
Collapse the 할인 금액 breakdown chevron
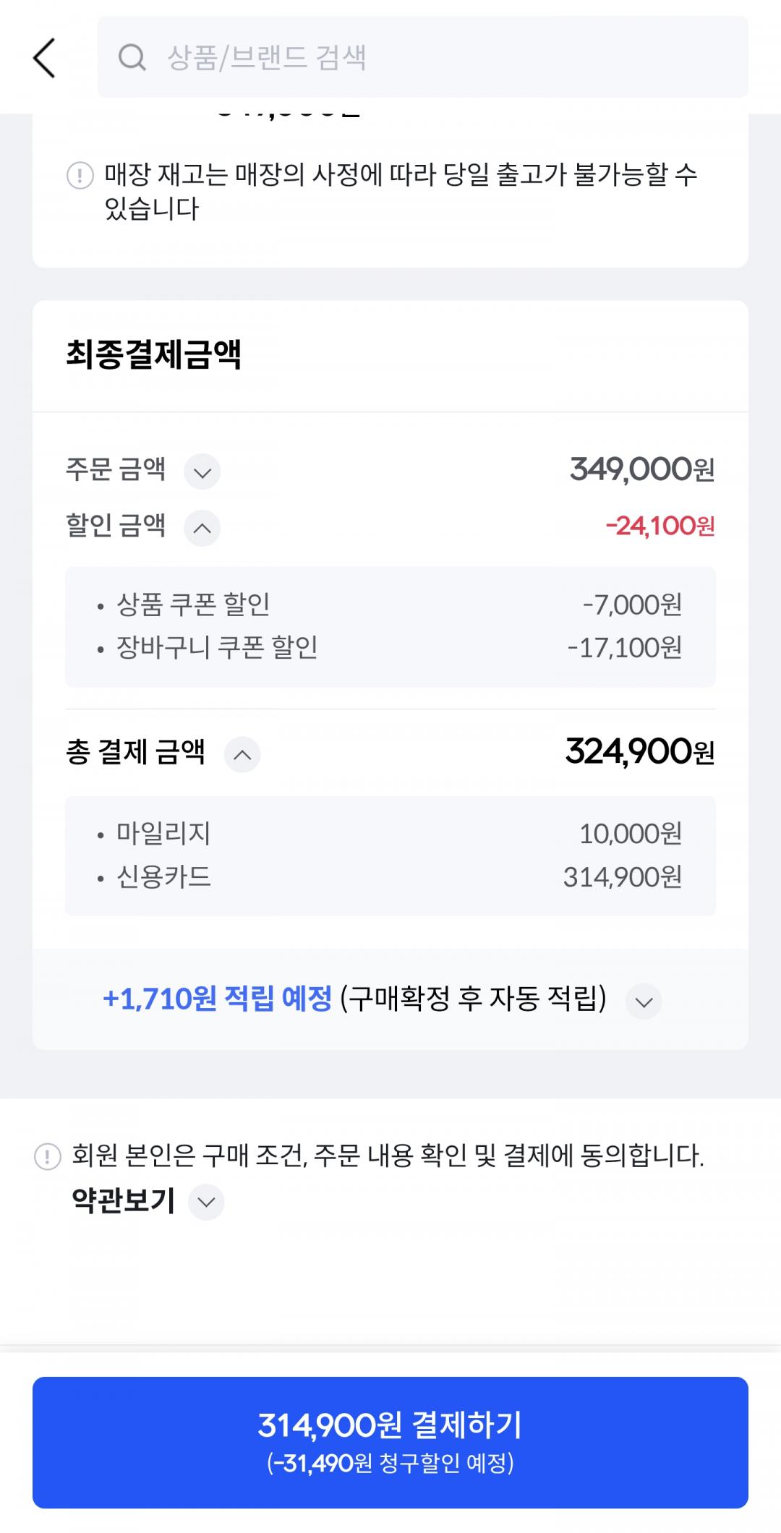point(202,528)
